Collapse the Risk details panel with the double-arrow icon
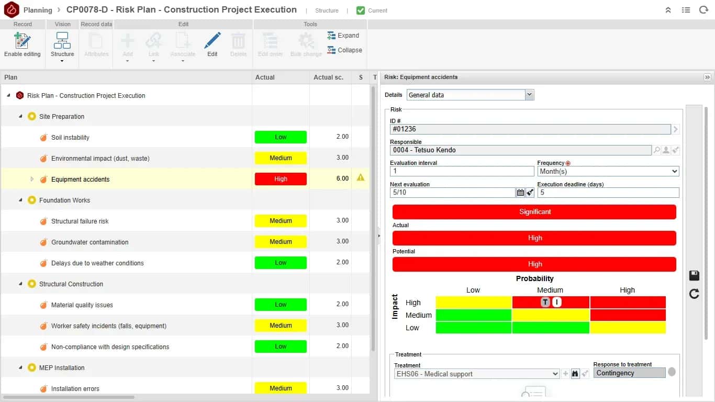This screenshot has height=402, width=715. point(707,77)
